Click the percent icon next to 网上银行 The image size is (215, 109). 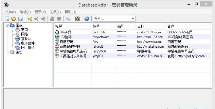tap(18, 48)
